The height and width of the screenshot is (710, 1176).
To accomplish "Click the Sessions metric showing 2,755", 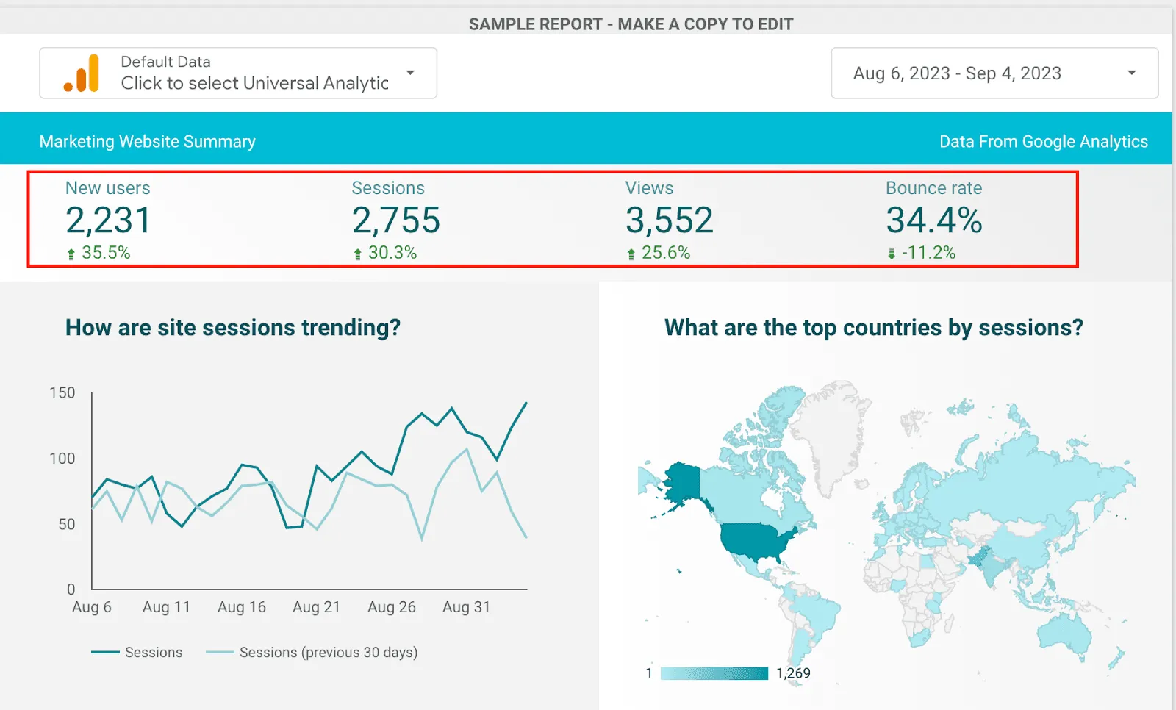I will click(396, 219).
